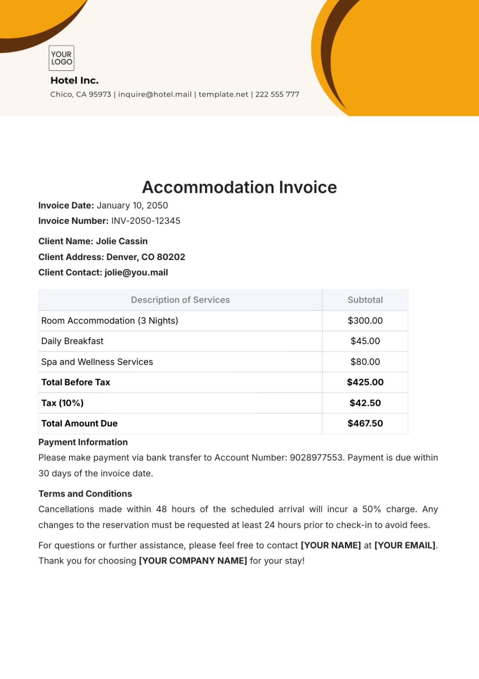The width and height of the screenshot is (479, 679).
Task: Select the [YOUR EMAIL] placeholder text
Action: (405, 545)
